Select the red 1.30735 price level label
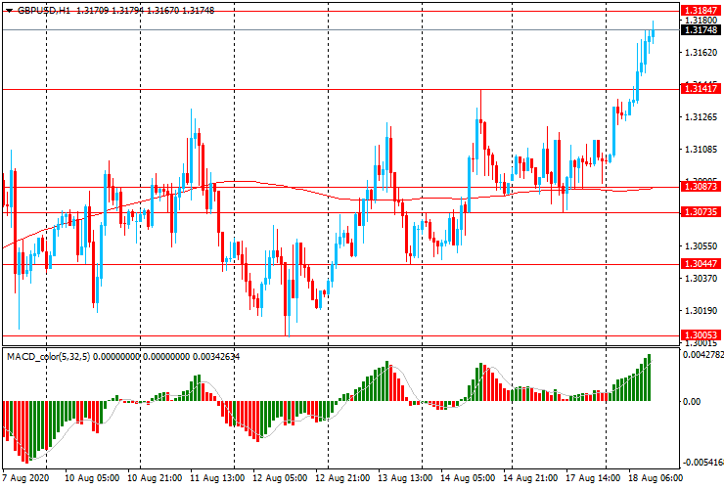Viewport: 724px width, 489px height. click(701, 211)
